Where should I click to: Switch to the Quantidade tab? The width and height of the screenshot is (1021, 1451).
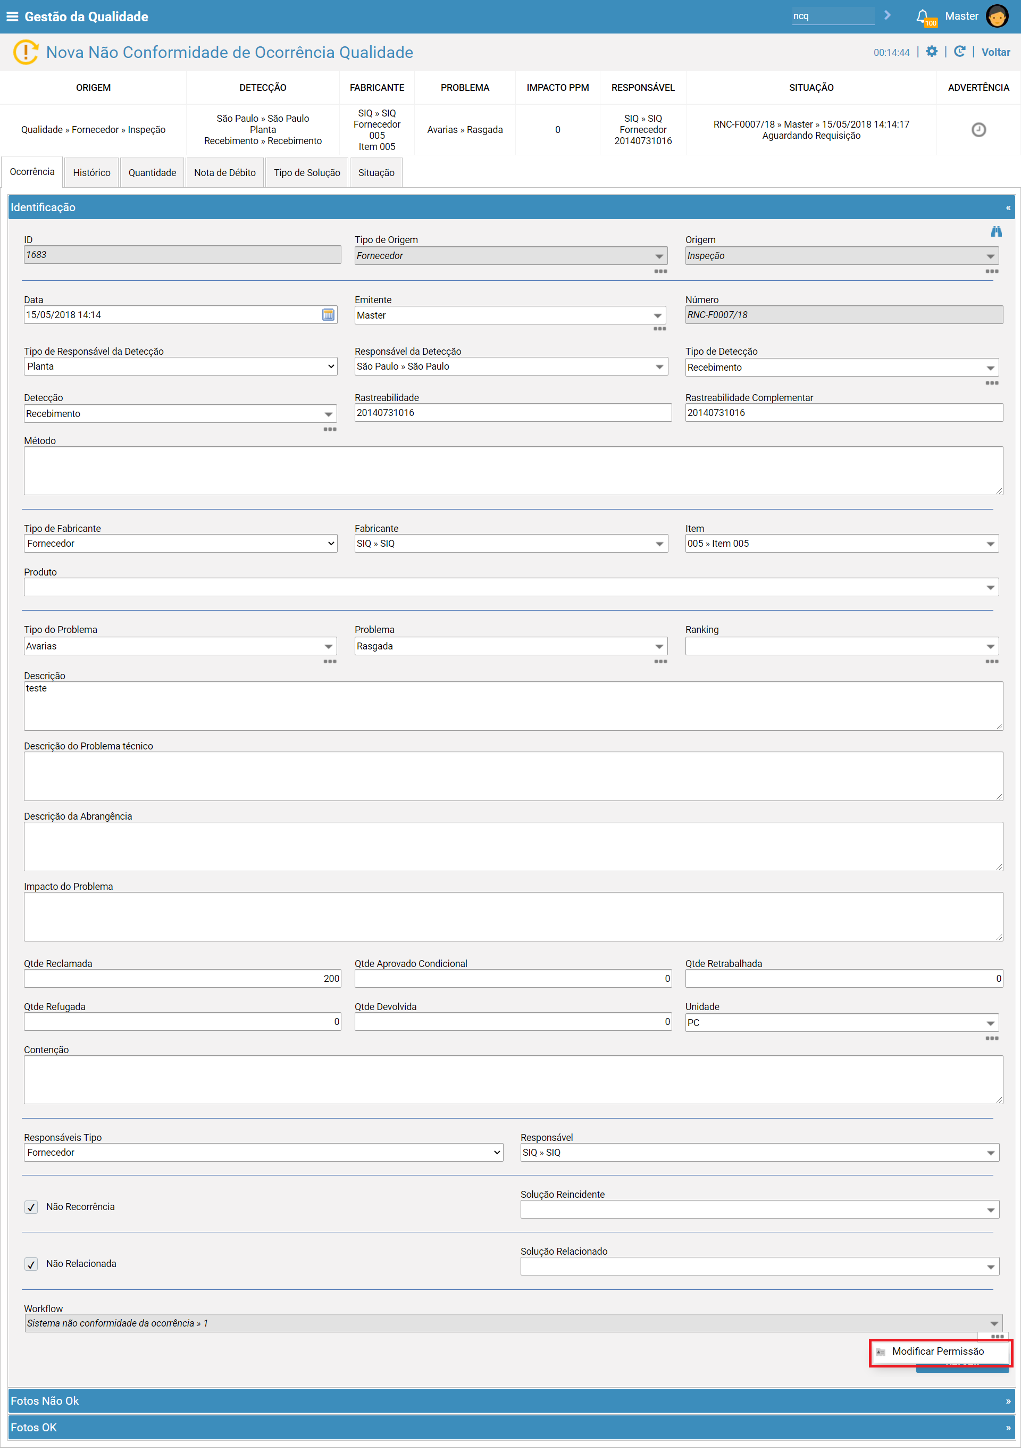tap(152, 172)
